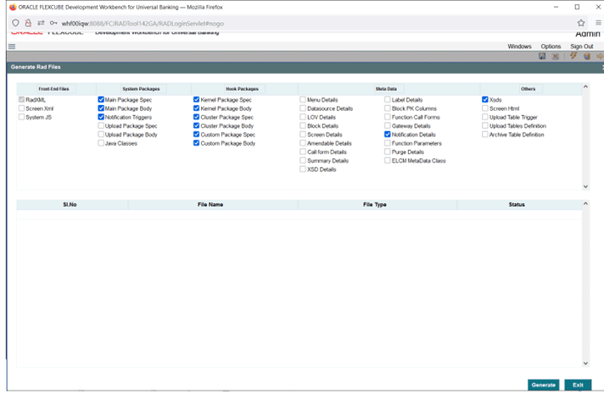
Task: Check Call form Details
Action: coord(303,152)
